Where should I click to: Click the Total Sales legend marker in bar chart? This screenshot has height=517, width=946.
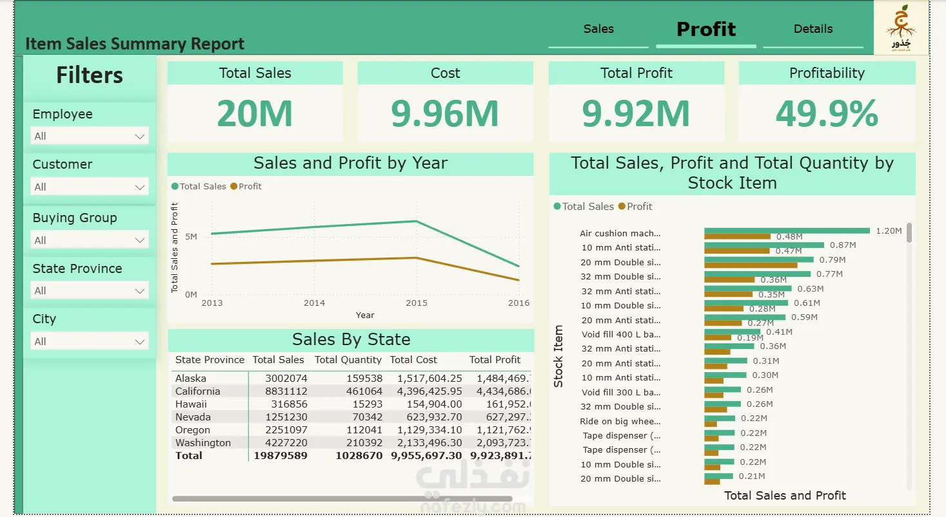557,207
